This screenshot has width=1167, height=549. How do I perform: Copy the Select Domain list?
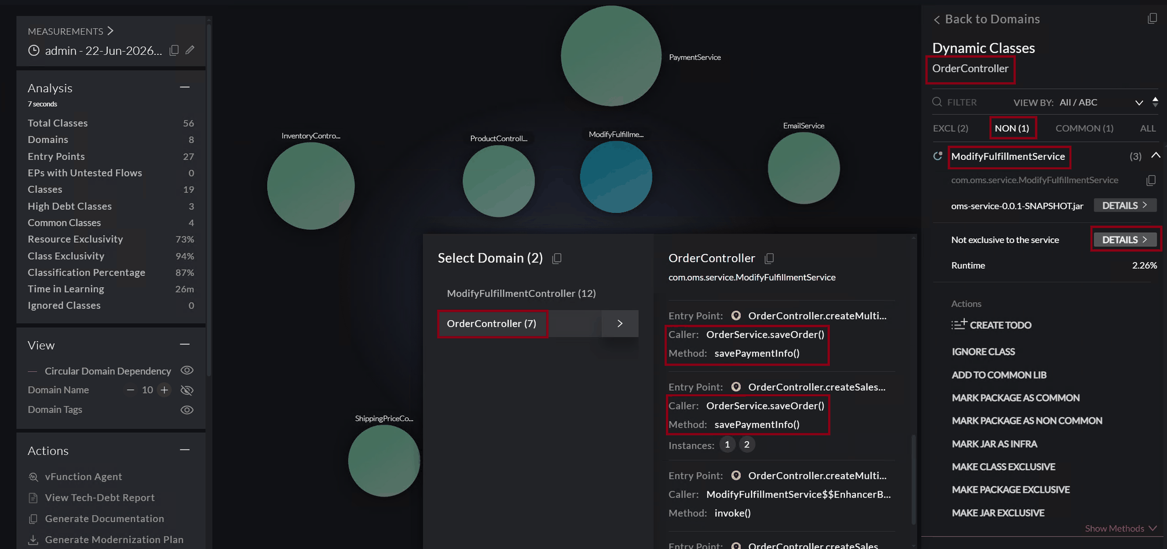[557, 258]
